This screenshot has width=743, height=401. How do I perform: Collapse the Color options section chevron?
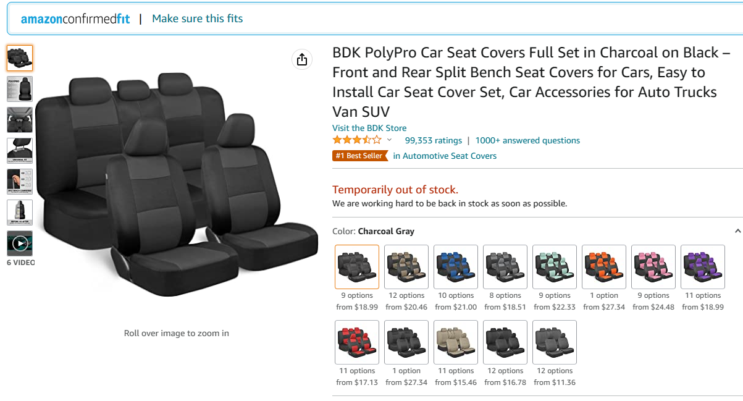(x=737, y=231)
